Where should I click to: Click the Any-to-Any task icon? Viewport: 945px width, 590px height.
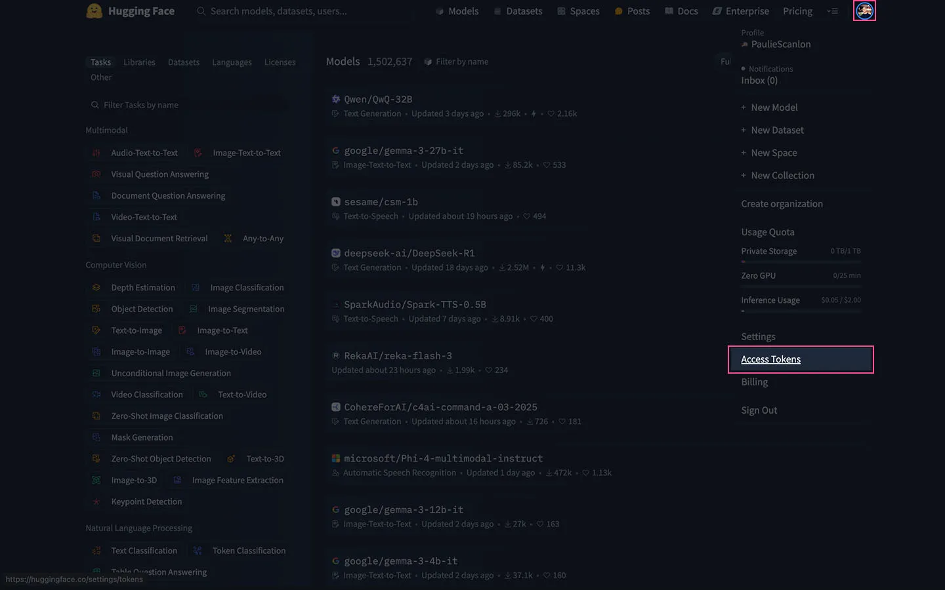tap(228, 239)
